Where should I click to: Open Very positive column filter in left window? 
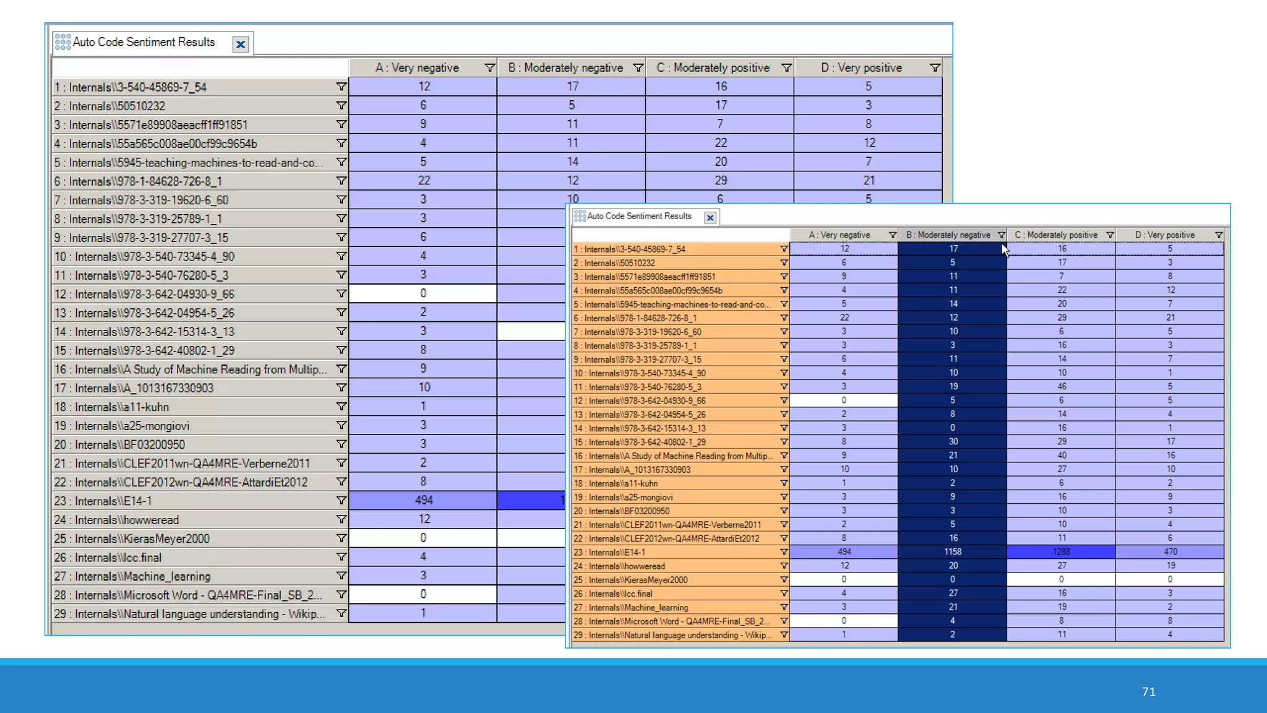pyautogui.click(x=935, y=67)
